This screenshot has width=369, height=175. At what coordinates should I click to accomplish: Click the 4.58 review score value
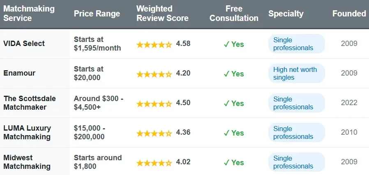click(183, 44)
